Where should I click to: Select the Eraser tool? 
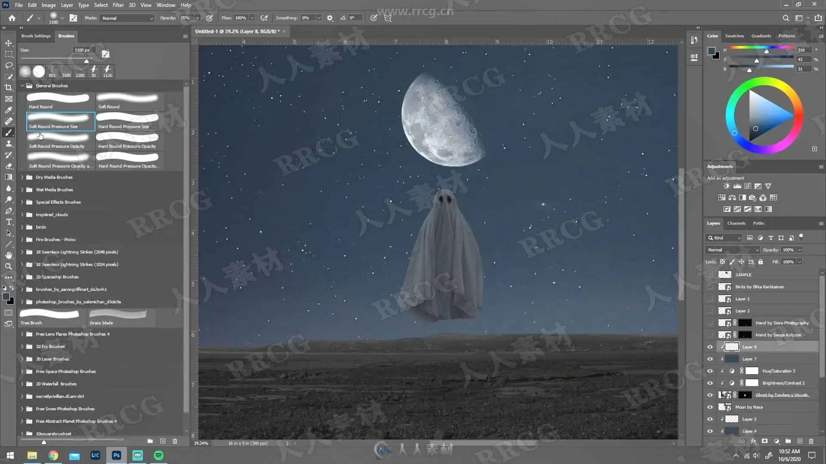[9, 166]
